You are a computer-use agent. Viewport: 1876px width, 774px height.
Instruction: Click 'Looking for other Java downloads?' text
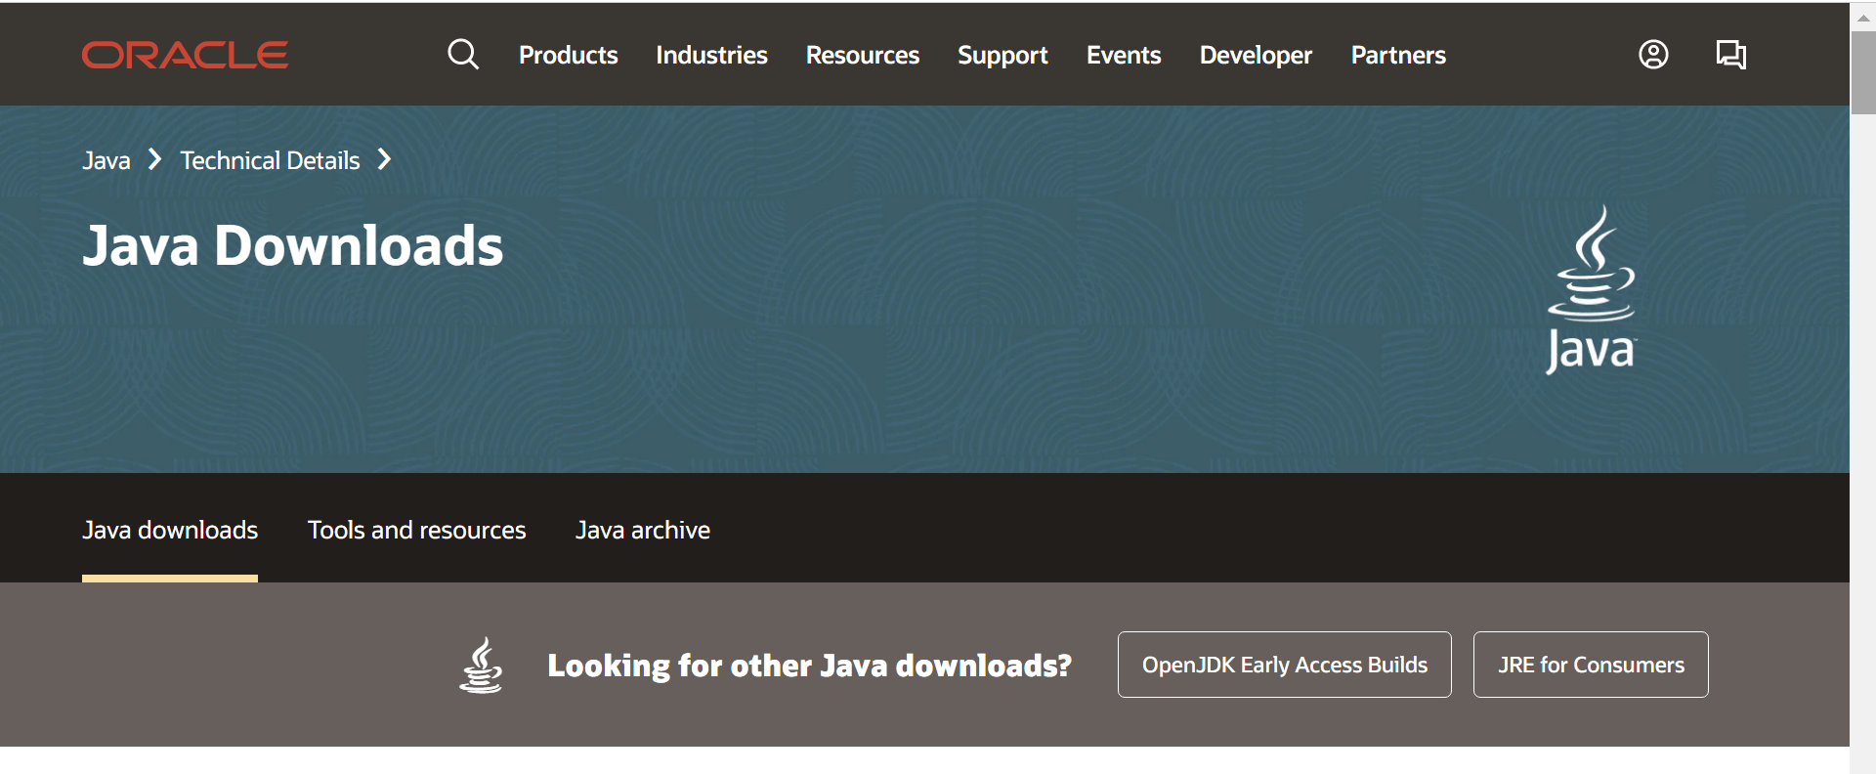click(809, 666)
